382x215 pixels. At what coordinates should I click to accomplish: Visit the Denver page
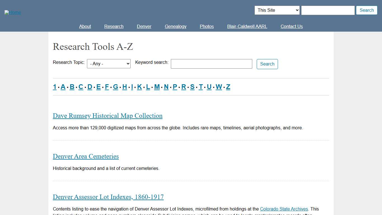pyautogui.click(x=144, y=26)
